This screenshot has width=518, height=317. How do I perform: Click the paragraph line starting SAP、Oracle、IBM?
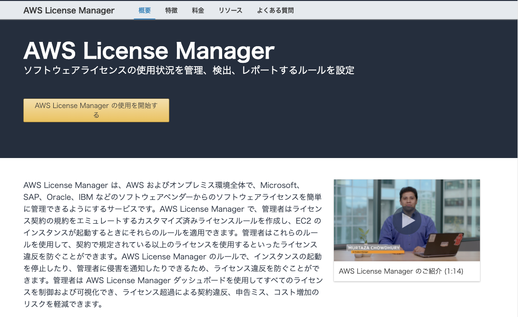click(173, 198)
